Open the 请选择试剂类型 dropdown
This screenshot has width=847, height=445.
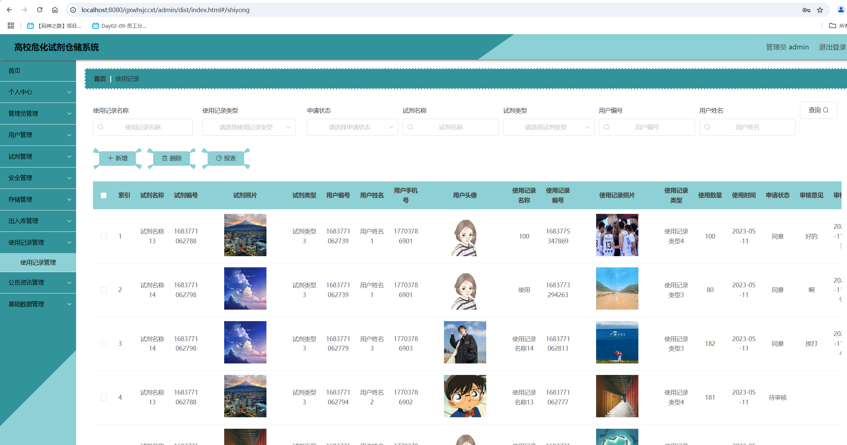(548, 127)
